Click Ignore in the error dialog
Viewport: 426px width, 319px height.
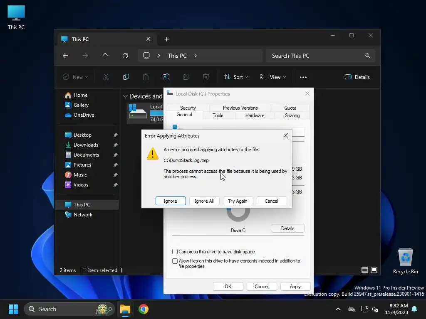pos(171,201)
